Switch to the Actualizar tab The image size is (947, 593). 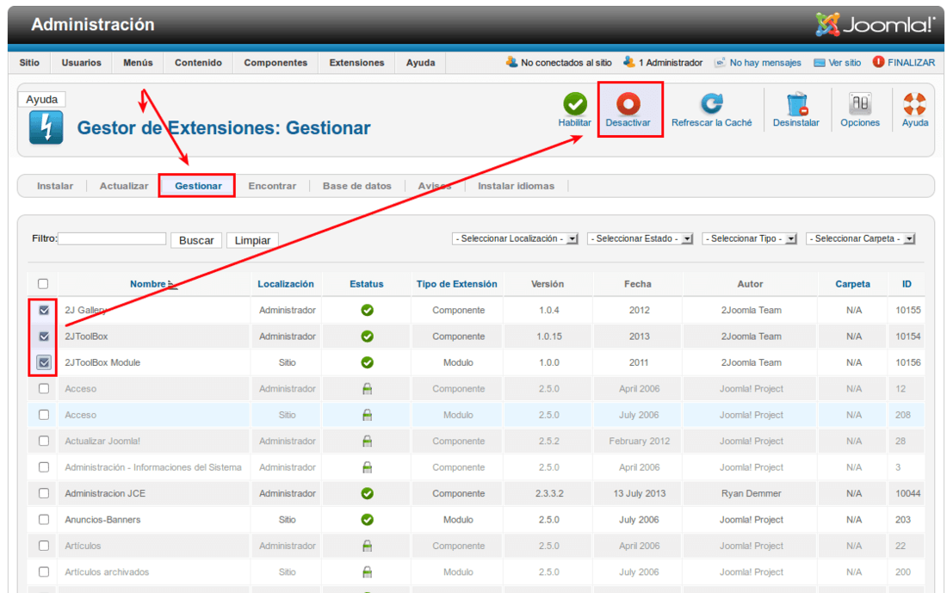click(124, 186)
